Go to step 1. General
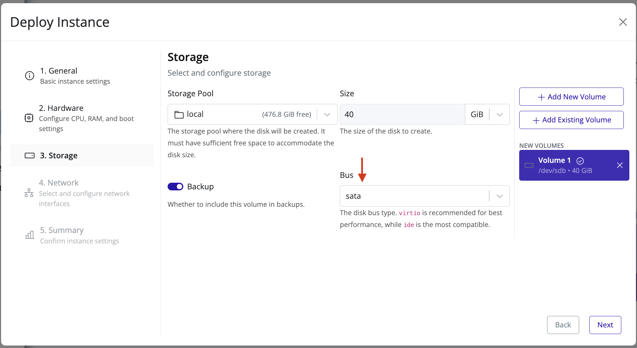This screenshot has height=348, width=637. [x=82, y=76]
